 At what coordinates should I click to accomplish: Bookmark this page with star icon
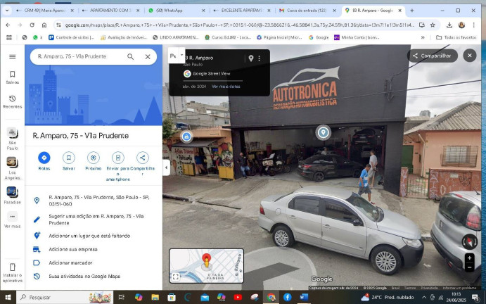coord(433,25)
